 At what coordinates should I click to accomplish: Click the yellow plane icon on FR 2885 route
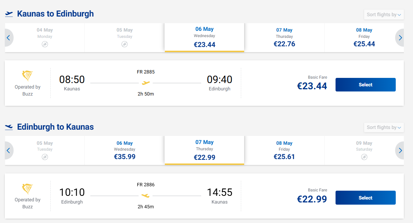(146, 83)
